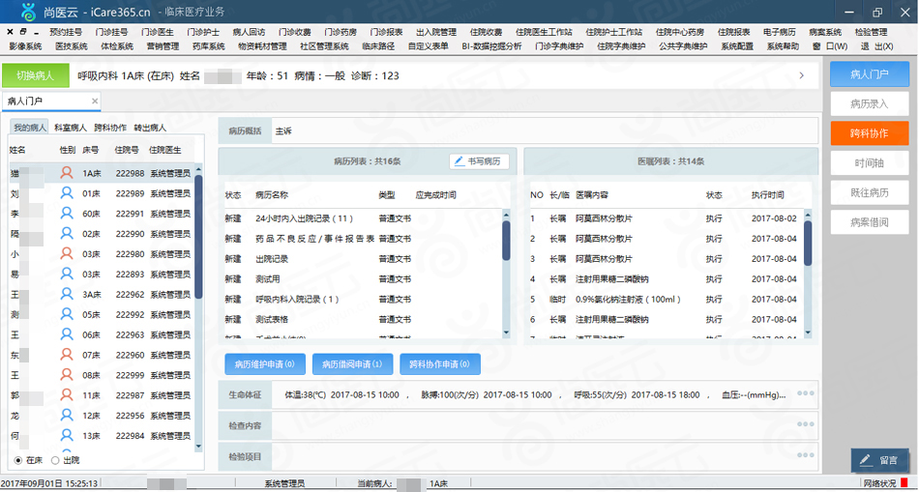This screenshot has width=919, height=492.
Task: Click the green 切换病人 button
Action: 35,75
